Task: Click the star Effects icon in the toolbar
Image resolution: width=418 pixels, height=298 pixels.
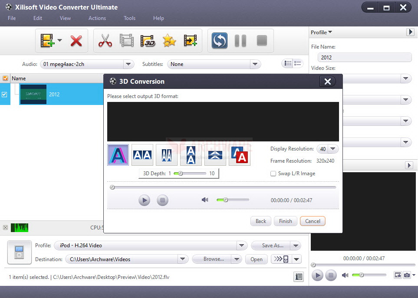Action: click(x=169, y=40)
